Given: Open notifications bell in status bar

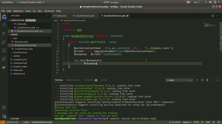Looking at the screenshot, I should 219,122.
